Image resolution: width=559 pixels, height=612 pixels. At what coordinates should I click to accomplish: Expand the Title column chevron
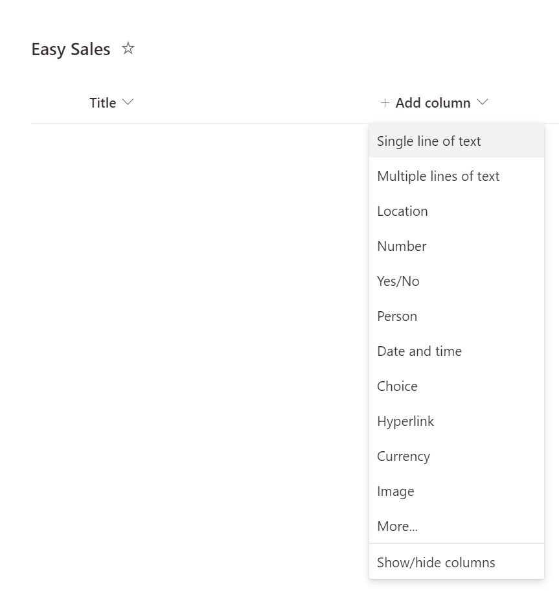(128, 102)
